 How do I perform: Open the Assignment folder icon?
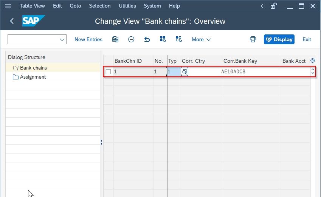click(16, 77)
